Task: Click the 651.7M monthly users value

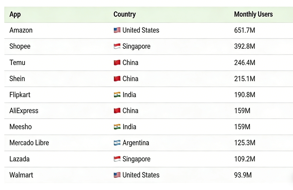Action: coord(244,30)
